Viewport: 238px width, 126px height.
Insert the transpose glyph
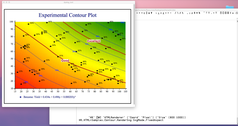[199, 13]
